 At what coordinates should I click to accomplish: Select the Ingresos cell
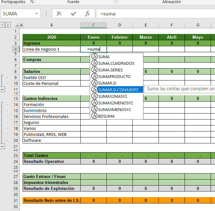[x=51, y=43]
